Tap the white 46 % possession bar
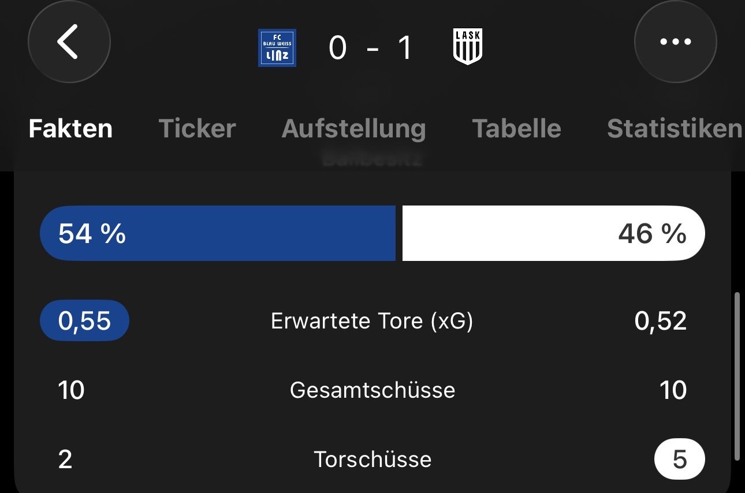 tap(553, 234)
